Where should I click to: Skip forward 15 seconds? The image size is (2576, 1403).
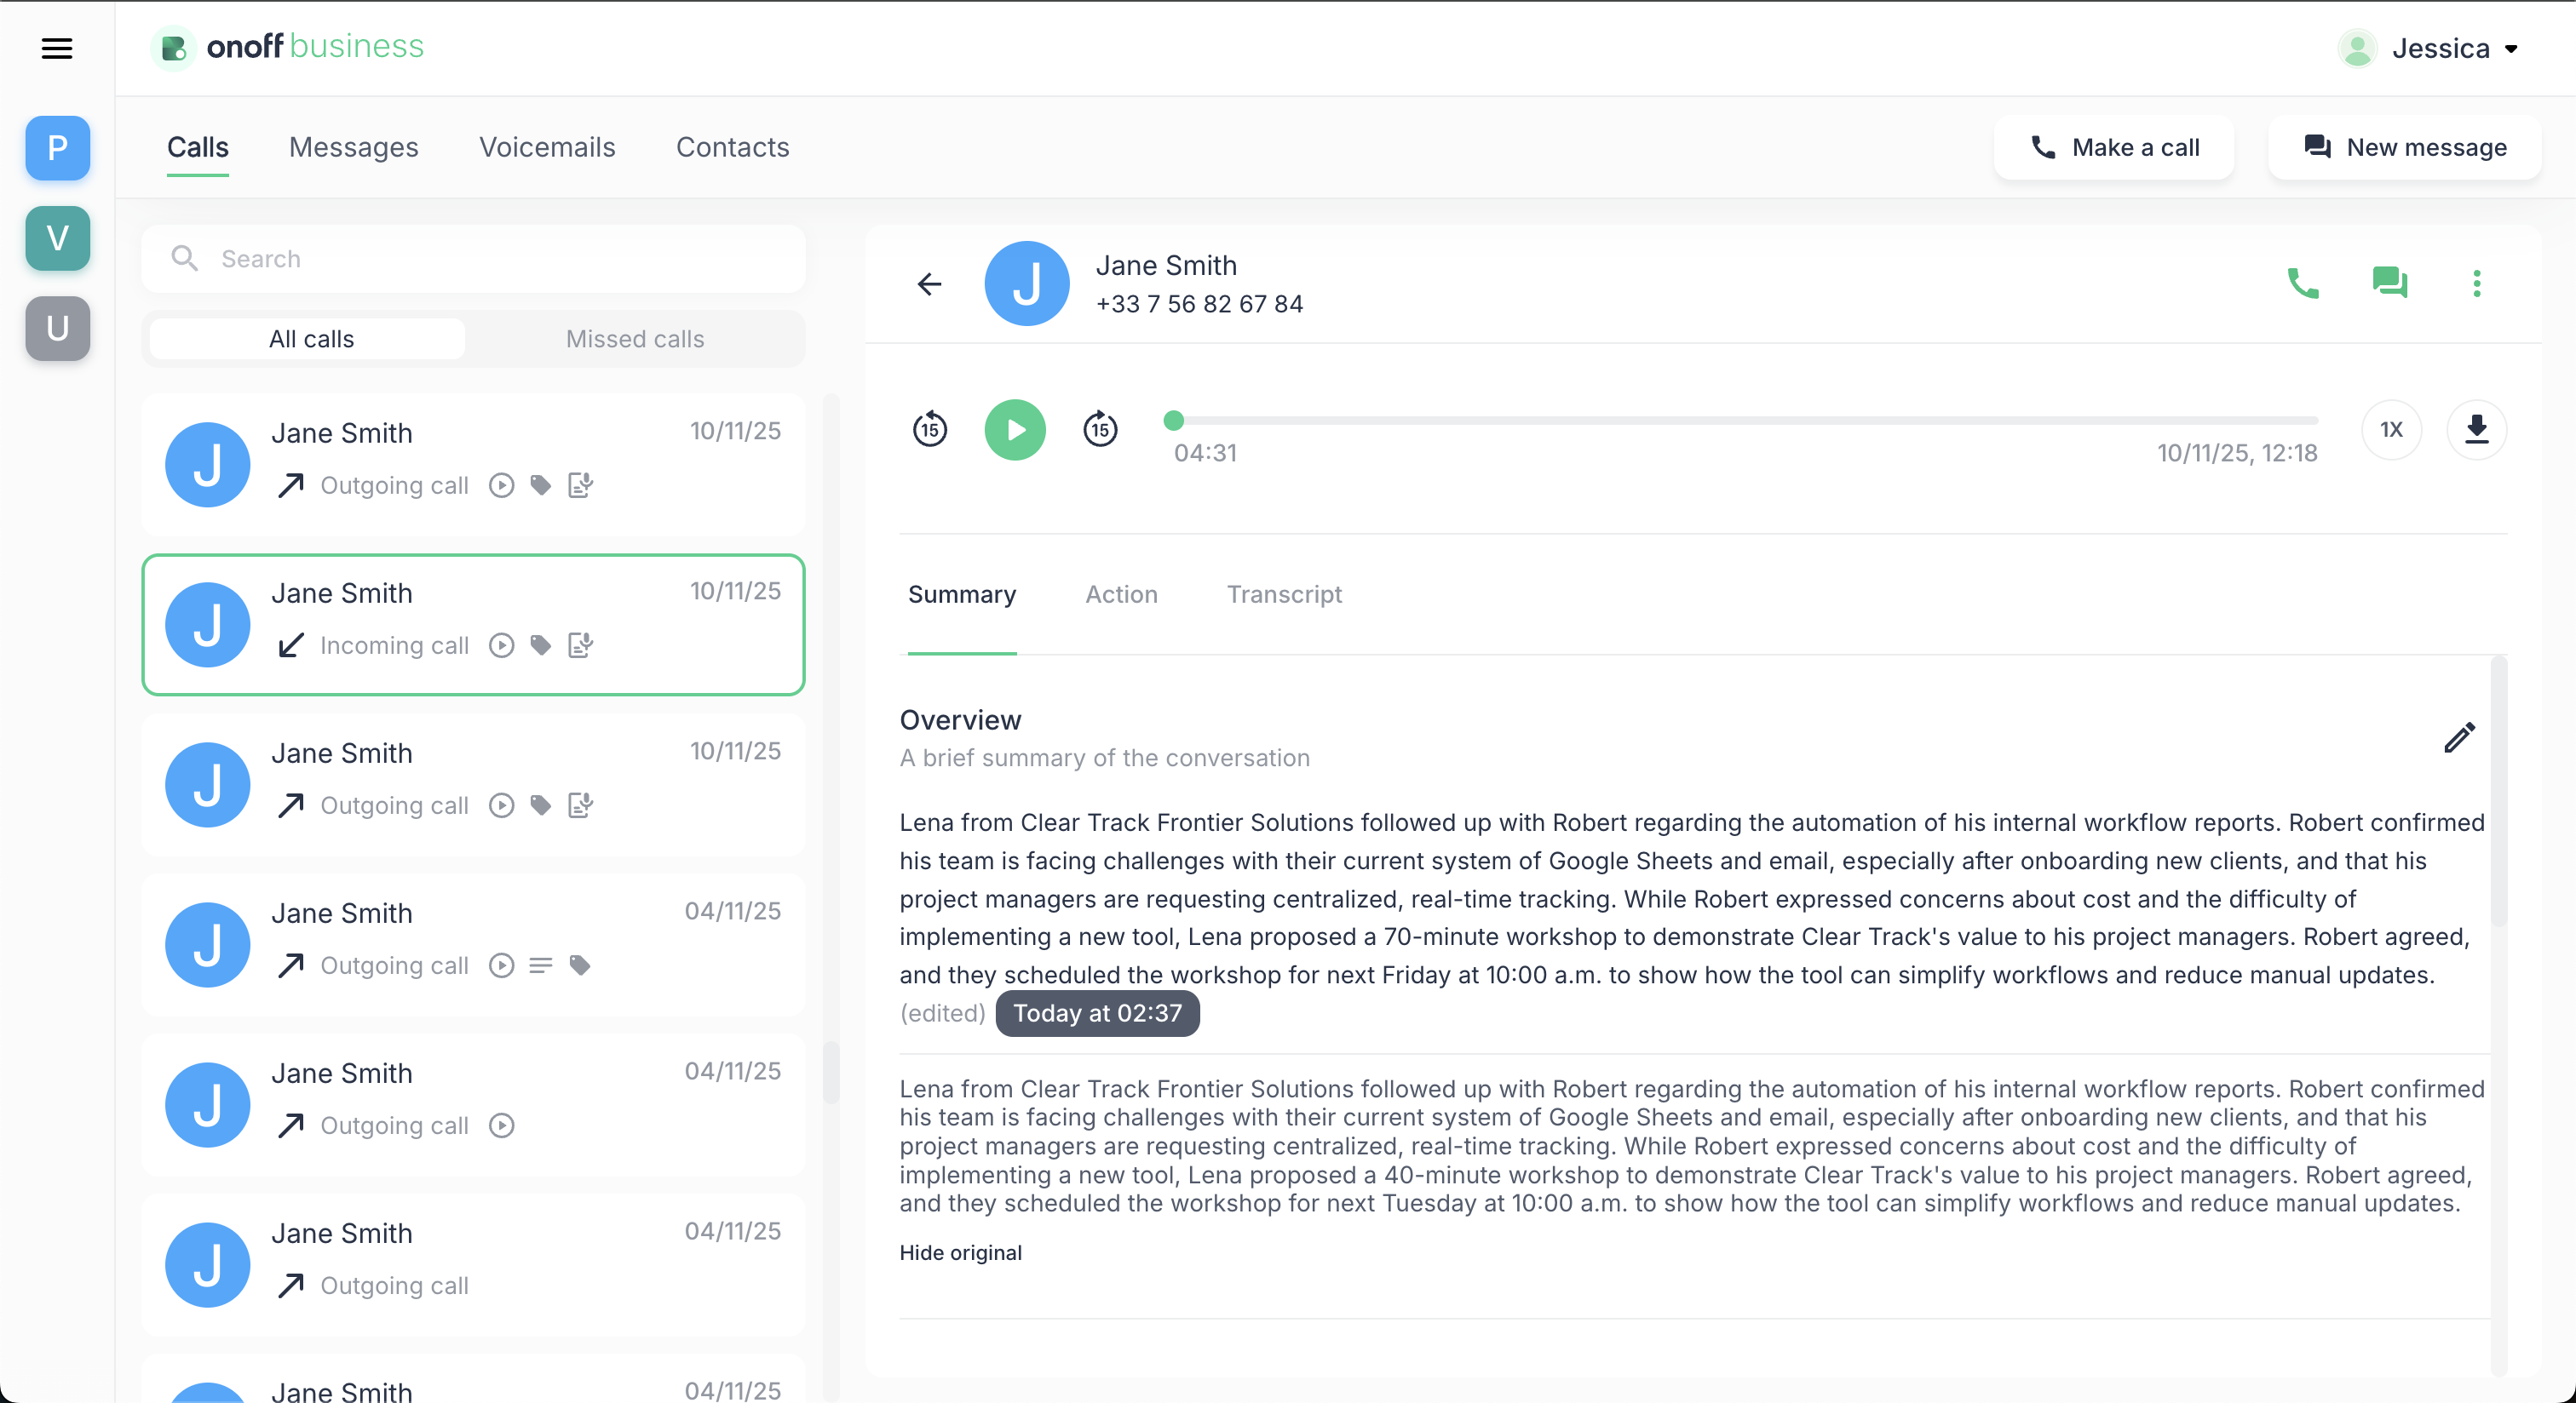pos(1100,429)
